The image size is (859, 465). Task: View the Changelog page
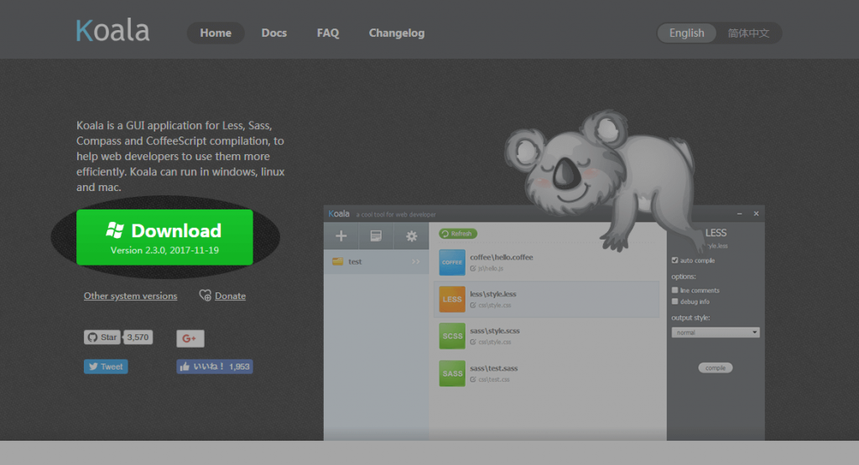[x=397, y=33]
